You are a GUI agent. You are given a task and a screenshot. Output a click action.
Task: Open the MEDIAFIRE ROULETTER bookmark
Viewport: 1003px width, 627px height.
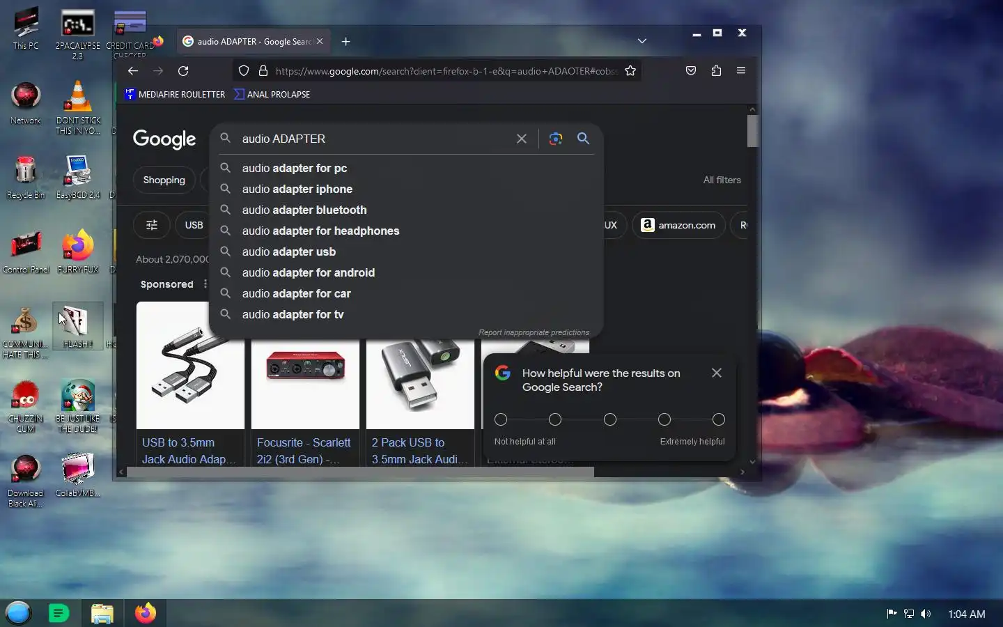pyautogui.click(x=175, y=94)
